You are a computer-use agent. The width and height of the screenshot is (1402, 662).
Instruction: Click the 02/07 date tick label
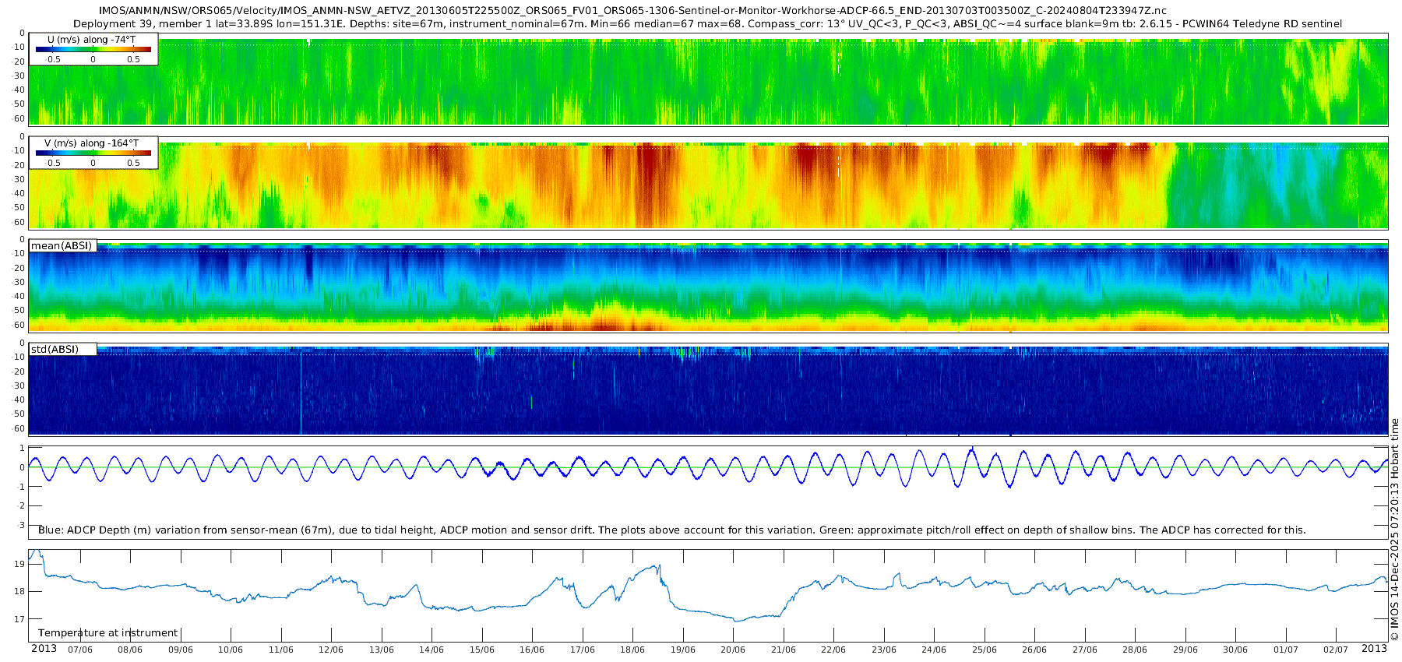click(x=1335, y=650)
